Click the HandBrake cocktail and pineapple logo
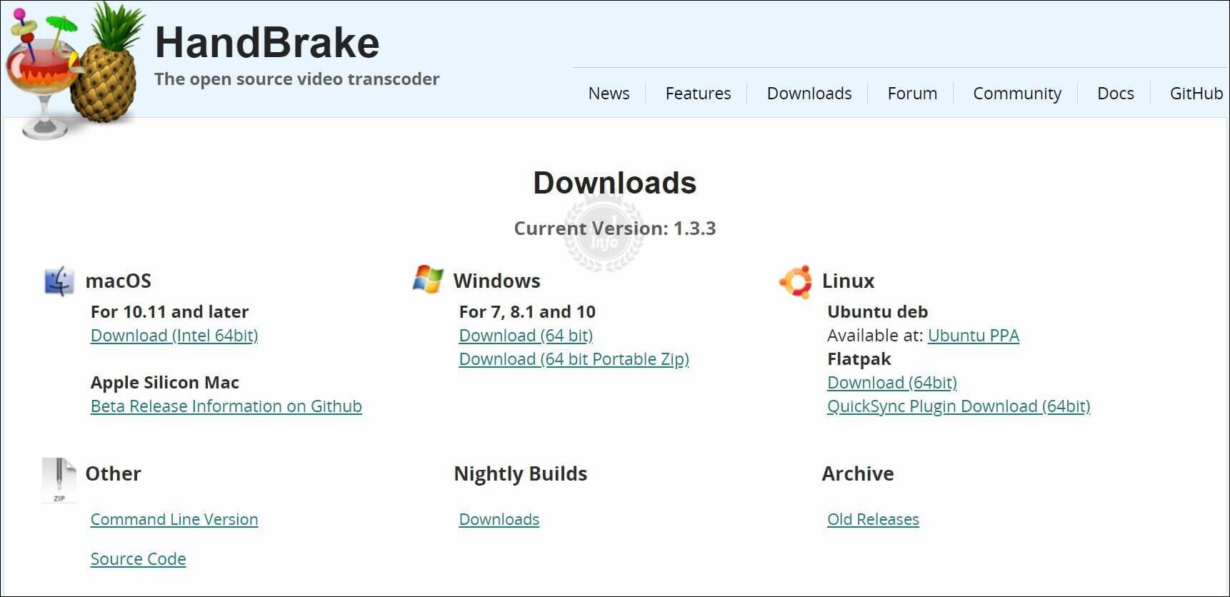The width and height of the screenshot is (1230, 597). point(74,70)
